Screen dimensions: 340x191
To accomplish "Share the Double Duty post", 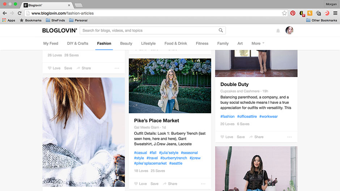I will tap(256, 137).
